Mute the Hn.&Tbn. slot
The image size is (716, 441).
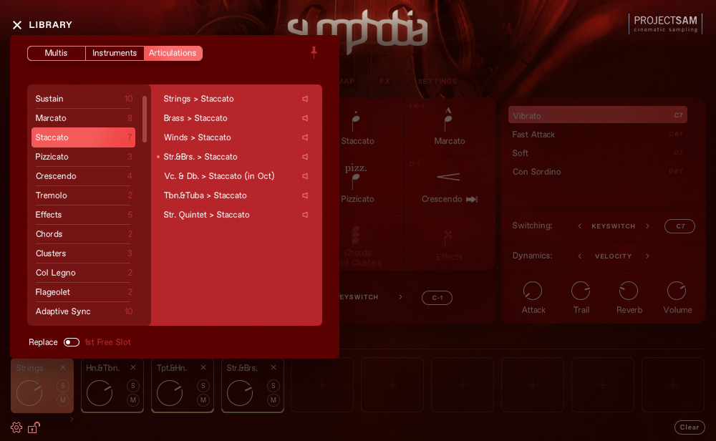coord(133,400)
